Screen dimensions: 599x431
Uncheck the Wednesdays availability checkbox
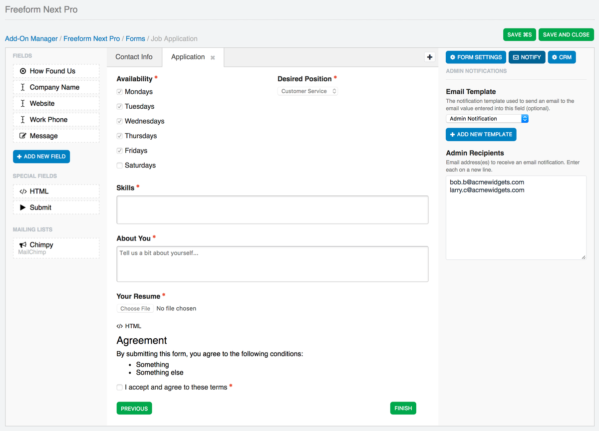pos(120,121)
